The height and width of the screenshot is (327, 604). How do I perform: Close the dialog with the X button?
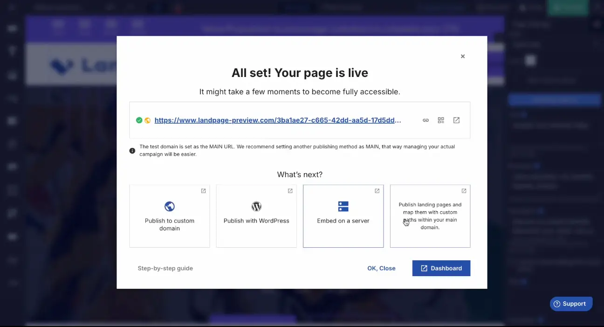463,56
